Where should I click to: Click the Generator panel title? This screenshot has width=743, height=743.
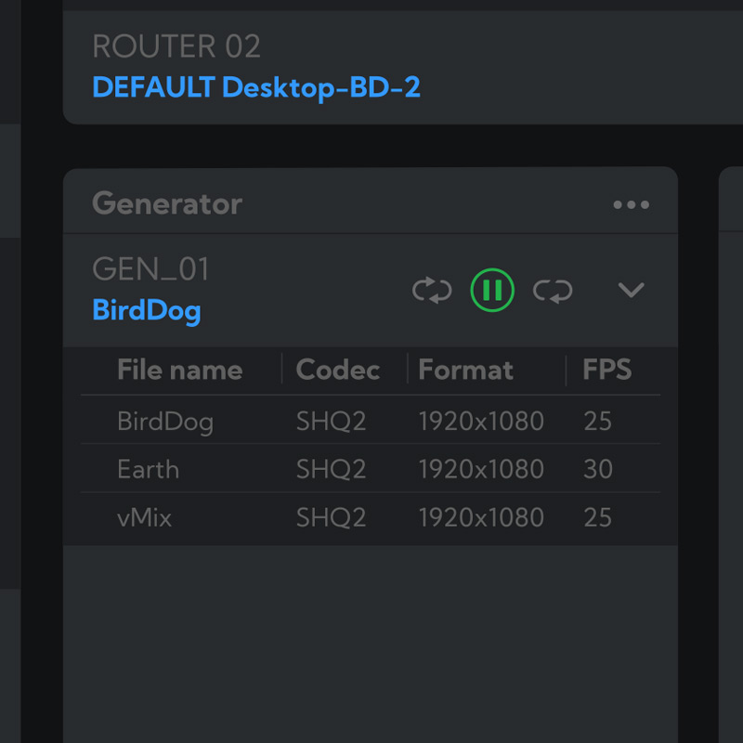(x=167, y=203)
